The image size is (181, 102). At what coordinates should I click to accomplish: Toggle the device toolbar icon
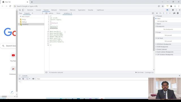(23, 10)
